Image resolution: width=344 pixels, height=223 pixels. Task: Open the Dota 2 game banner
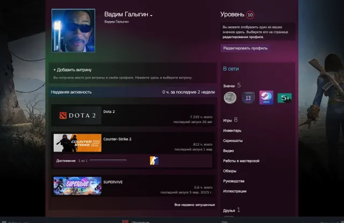(x=77, y=116)
